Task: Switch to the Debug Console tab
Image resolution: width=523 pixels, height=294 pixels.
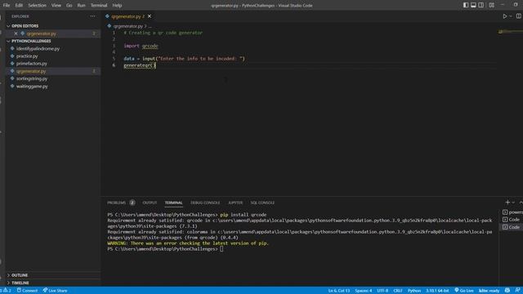Action: pos(205,203)
